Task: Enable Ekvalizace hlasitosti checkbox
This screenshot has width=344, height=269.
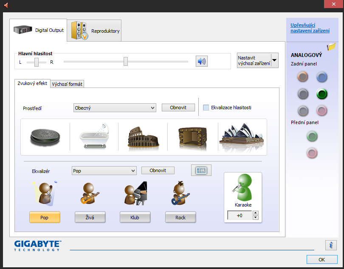Action: pos(206,108)
